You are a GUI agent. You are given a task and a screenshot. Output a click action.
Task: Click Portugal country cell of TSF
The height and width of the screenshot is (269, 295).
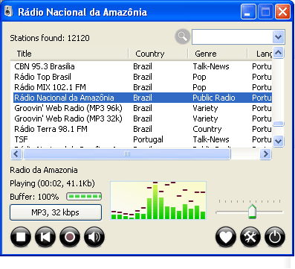[x=148, y=139]
